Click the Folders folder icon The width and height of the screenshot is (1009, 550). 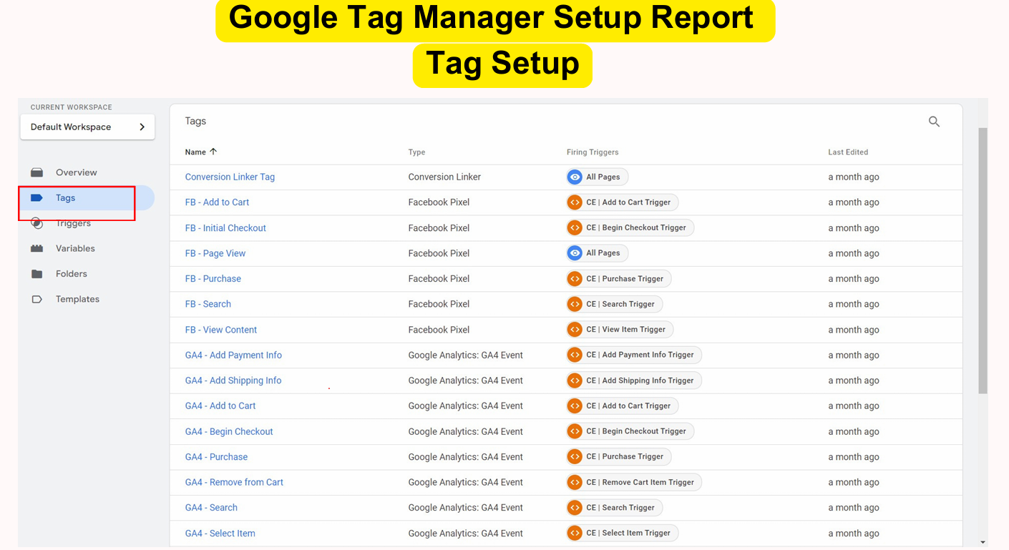(x=36, y=274)
